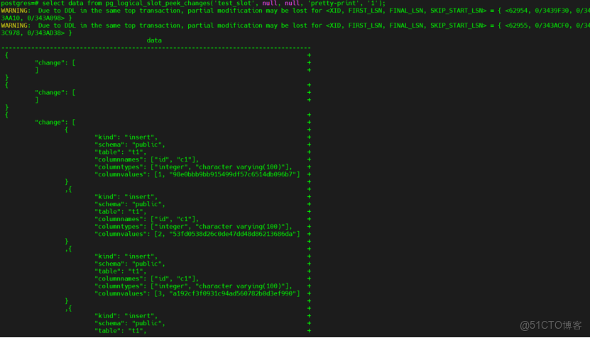The height and width of the screenshot is (338, 590).
Task: Click the hash a192cf3f0931c94ad560782b0d3ef990
Action: [233, 293]
